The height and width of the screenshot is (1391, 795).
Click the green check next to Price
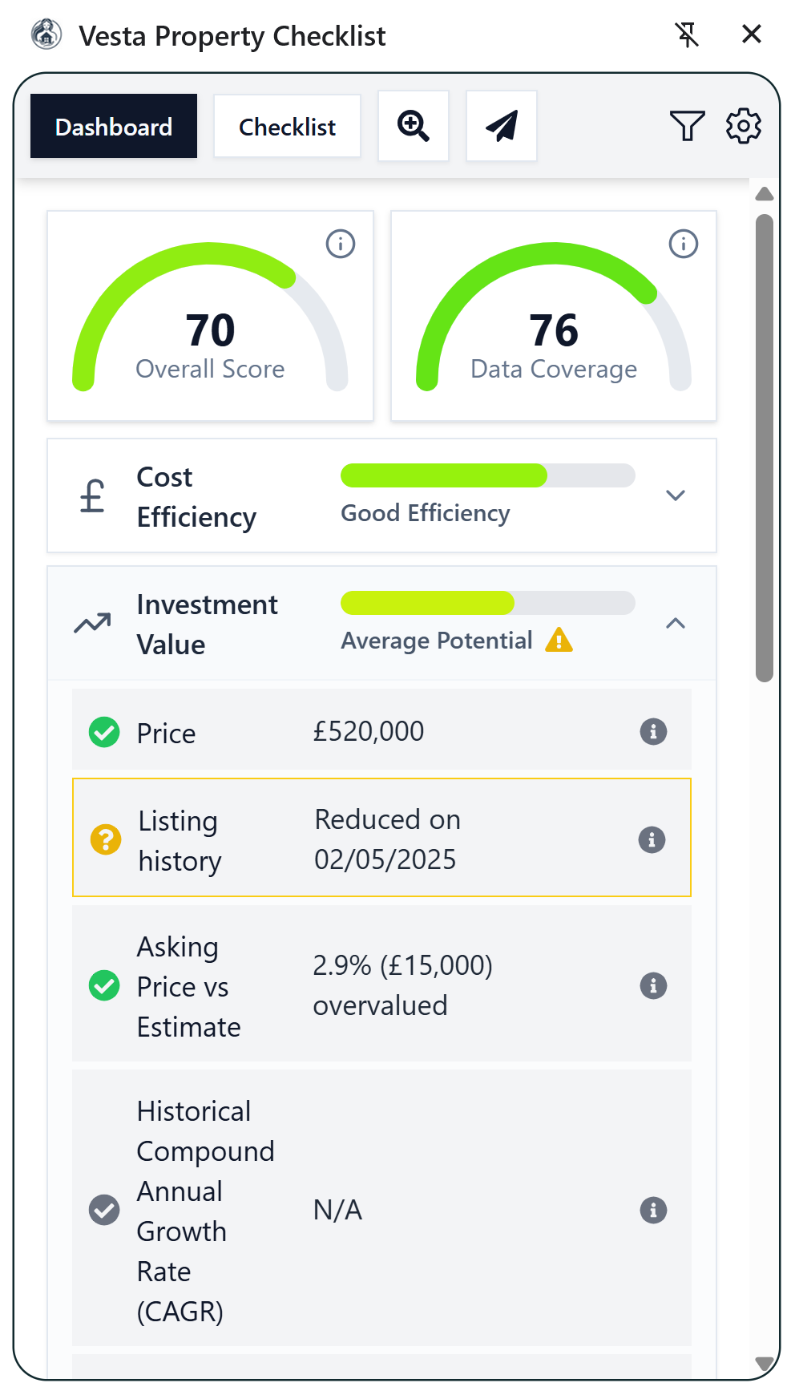tap(104, 731)
